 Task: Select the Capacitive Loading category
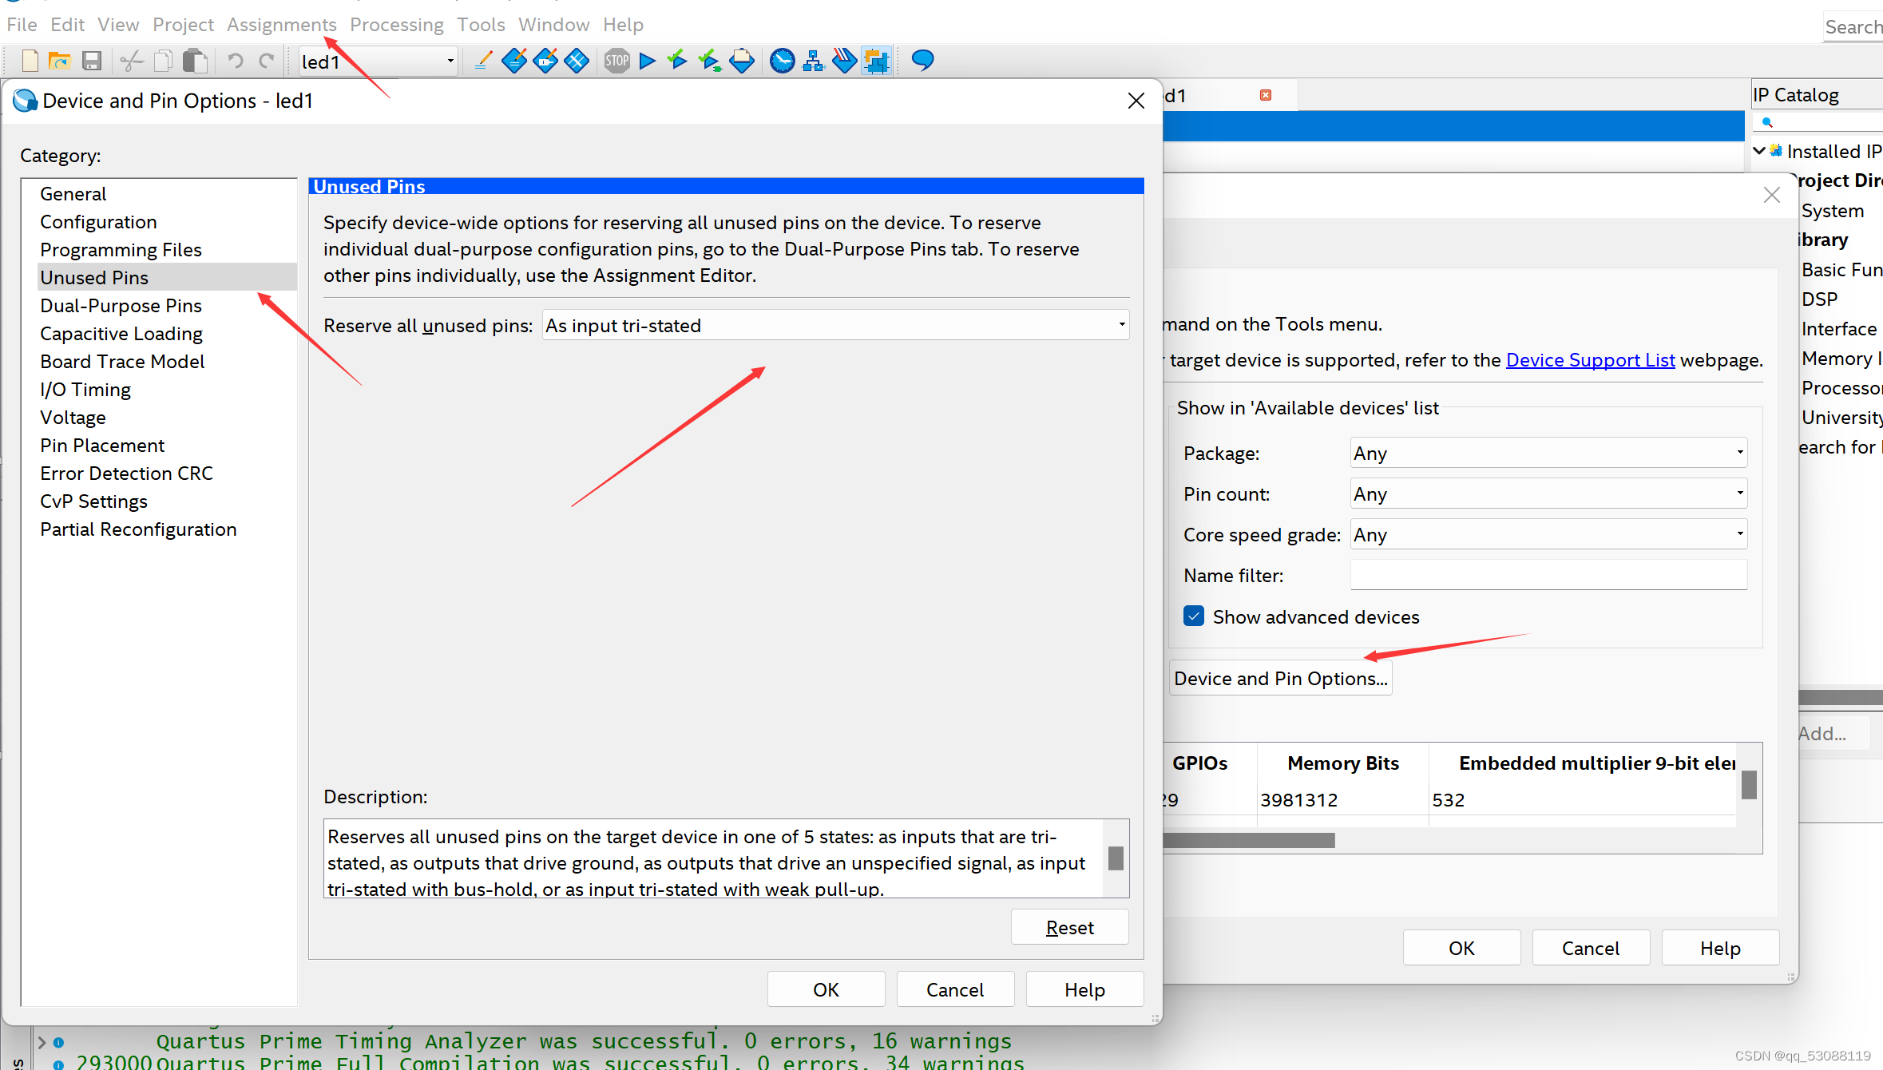[121, 334]
